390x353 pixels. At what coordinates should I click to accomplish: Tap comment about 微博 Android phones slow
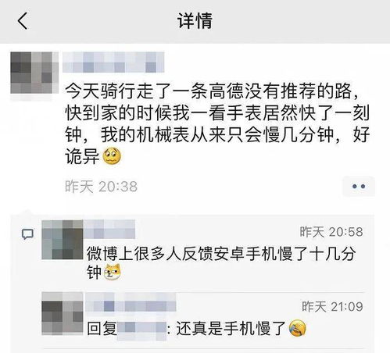pyautogui.click(x=221, y=263)
